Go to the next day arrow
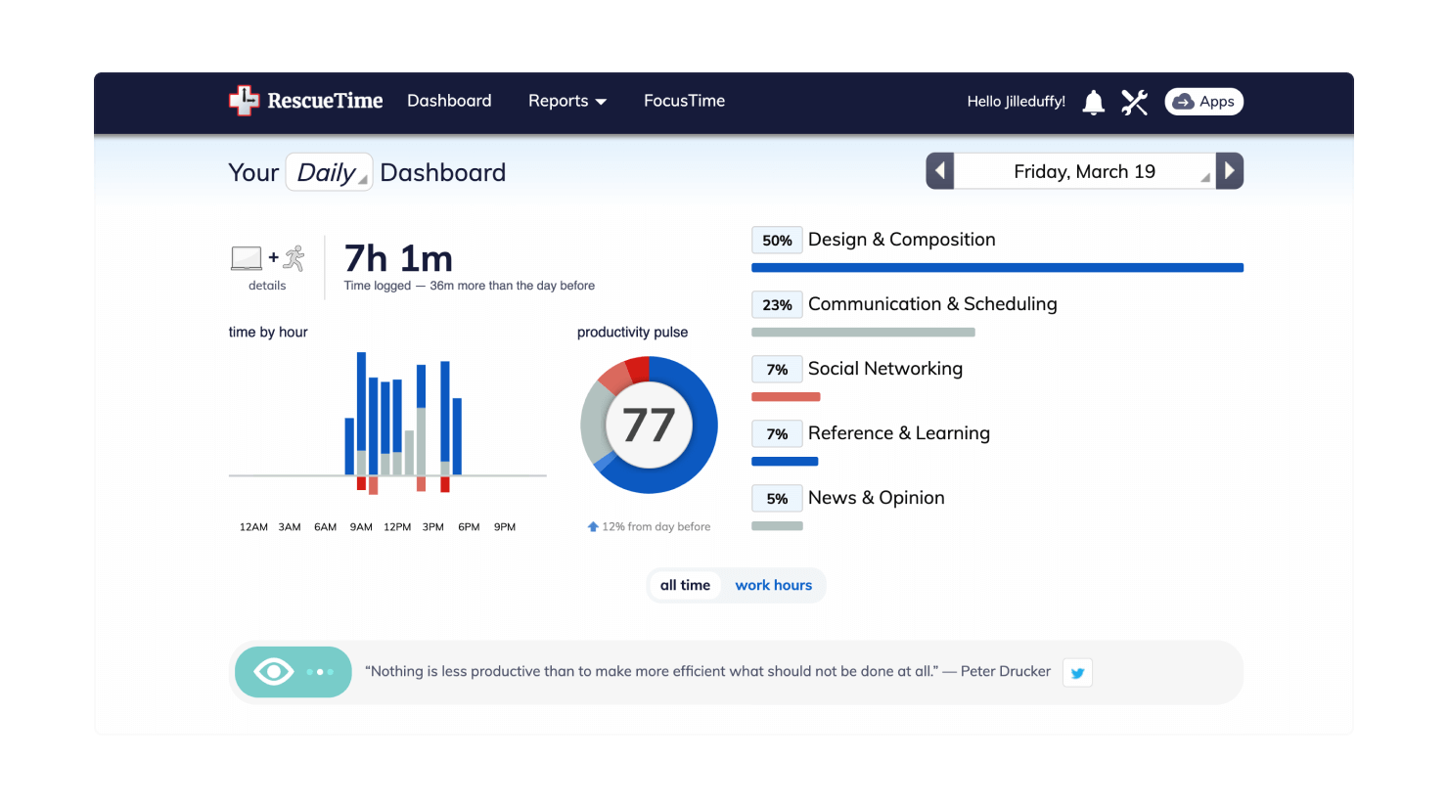 pyautogui.click(x=1230, y=171)
